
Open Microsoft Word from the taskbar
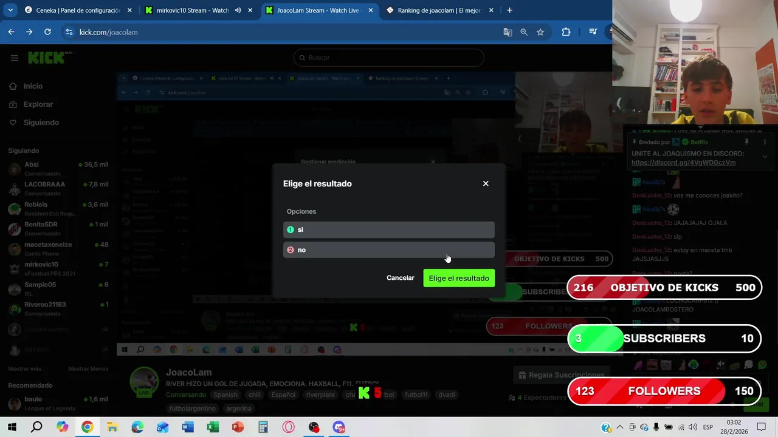tap(188, 427)
